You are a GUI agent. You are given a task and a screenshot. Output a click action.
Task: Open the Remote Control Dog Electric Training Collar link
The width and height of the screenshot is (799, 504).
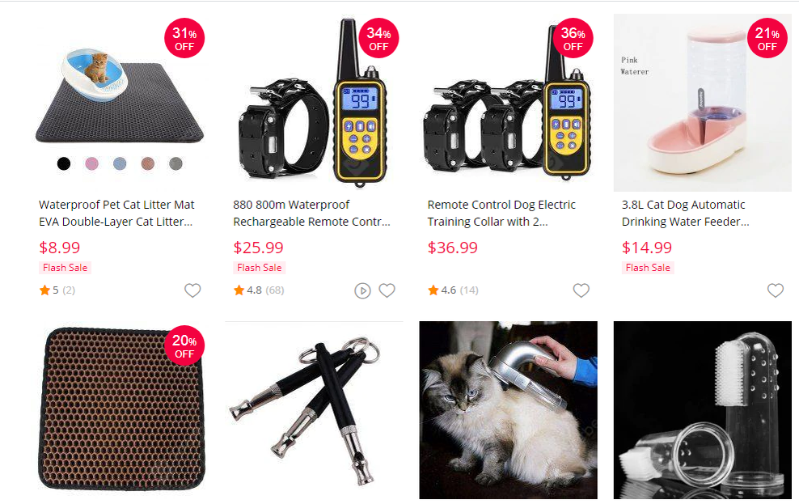(501, 213)
